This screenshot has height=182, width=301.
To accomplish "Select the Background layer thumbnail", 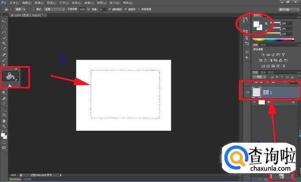I will 261,102.
